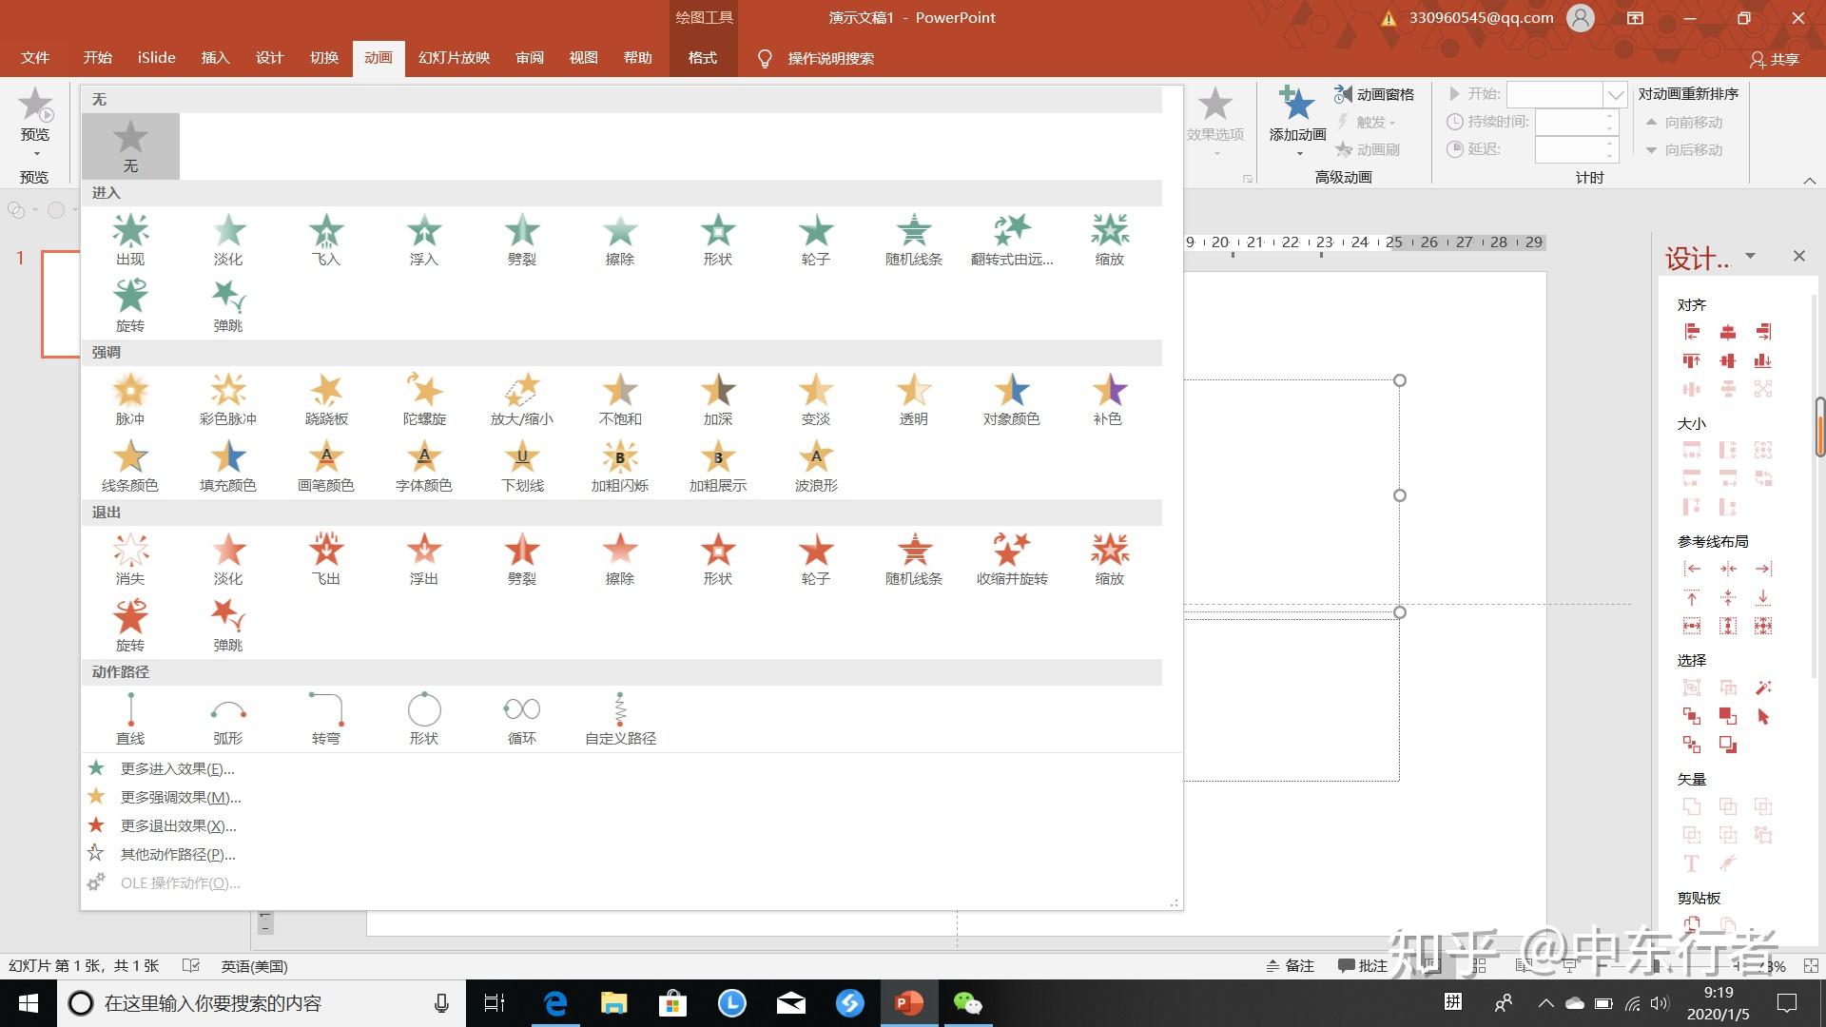
Task: Open PowerPoint from the Windows taskbar
Action: pos(908,1003)
